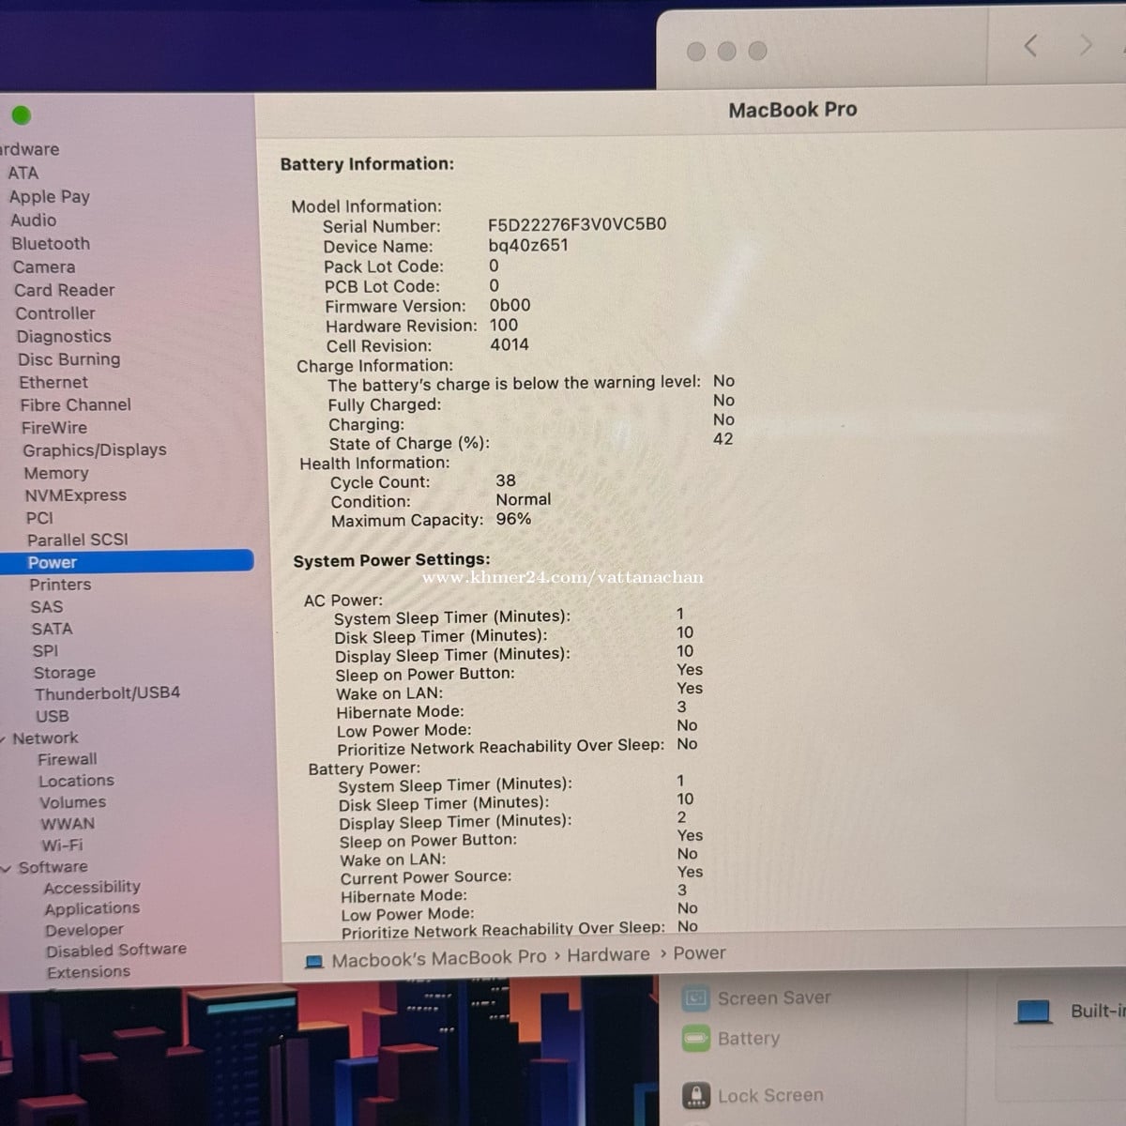Click the green zoom window button
Image resolution: width=1126 pixels, height=1126 pixels.
point(21,115)
